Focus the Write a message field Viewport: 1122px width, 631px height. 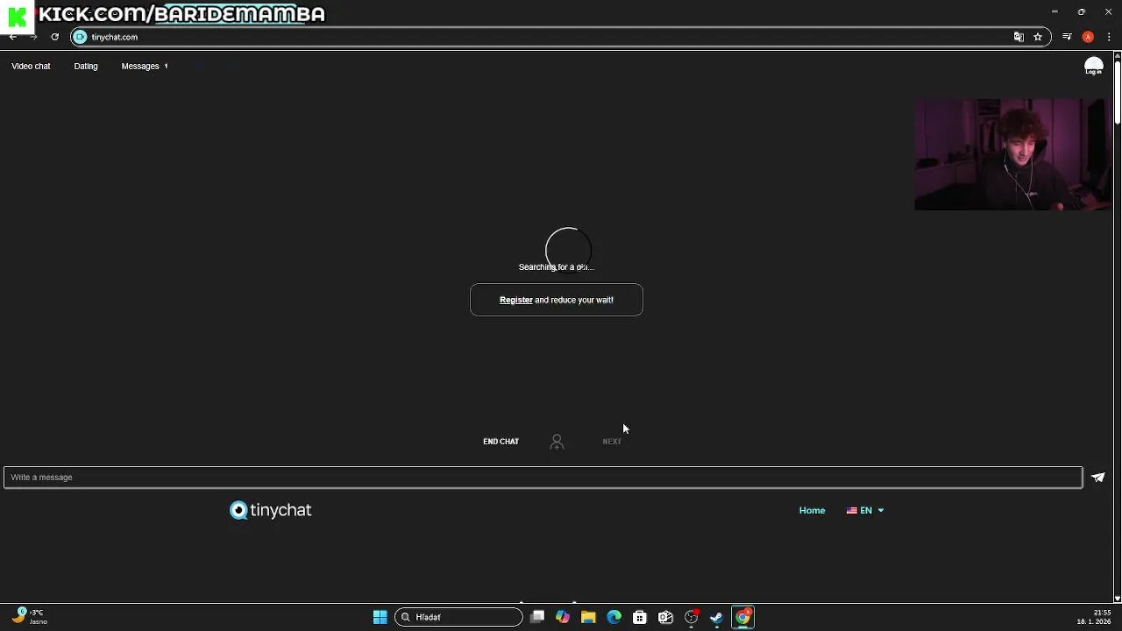coord(543,478)
